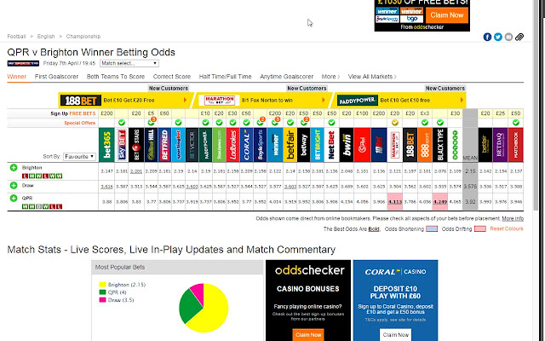This screenshot has height=341, width=545.
Task: Expand the QPR row plus icon
Action: click(x=14, y=198)
